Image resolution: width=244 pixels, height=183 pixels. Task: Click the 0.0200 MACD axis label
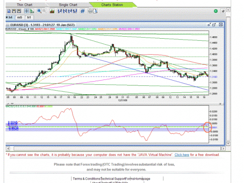click(x=214, y=112)
